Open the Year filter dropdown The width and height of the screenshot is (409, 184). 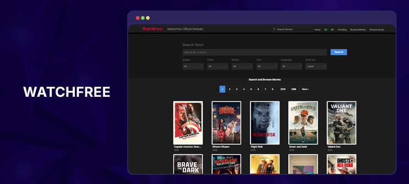267,66
